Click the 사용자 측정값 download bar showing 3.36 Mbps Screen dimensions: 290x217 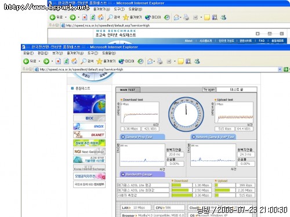coord(182,195)
